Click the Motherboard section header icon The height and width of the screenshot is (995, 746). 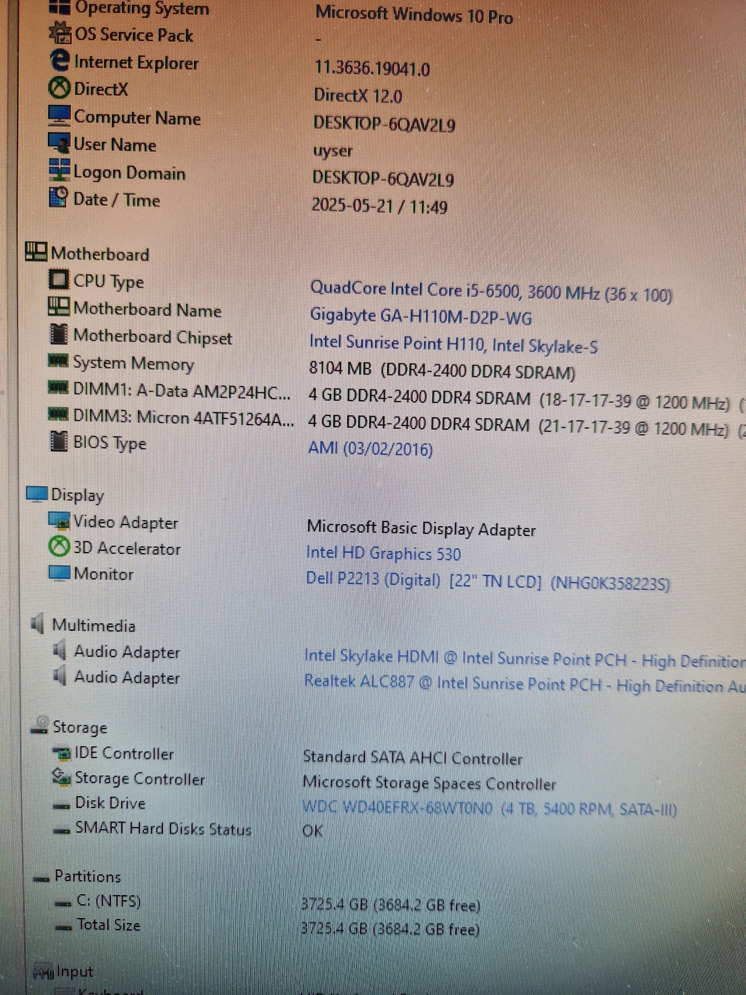36,251
